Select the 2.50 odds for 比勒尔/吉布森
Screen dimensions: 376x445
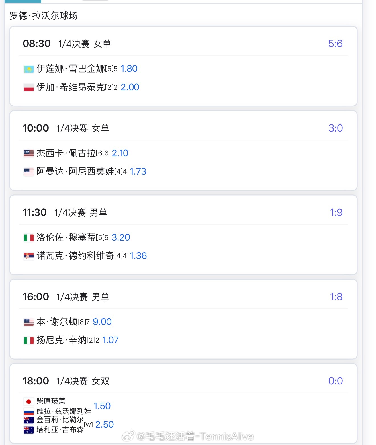[x=104, y=425]
